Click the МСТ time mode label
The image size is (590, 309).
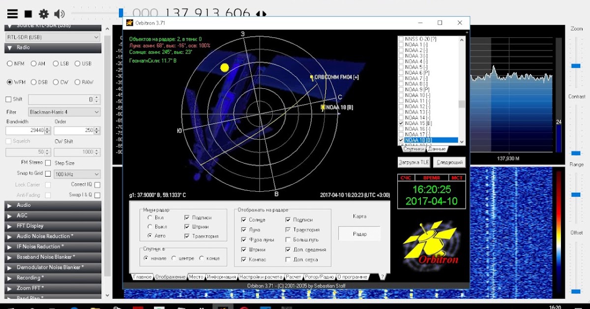(457, 178)
